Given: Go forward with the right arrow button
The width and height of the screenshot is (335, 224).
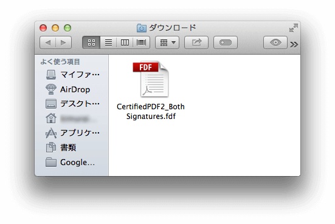Looking at the screenshot, I should (x=63, y=42).
